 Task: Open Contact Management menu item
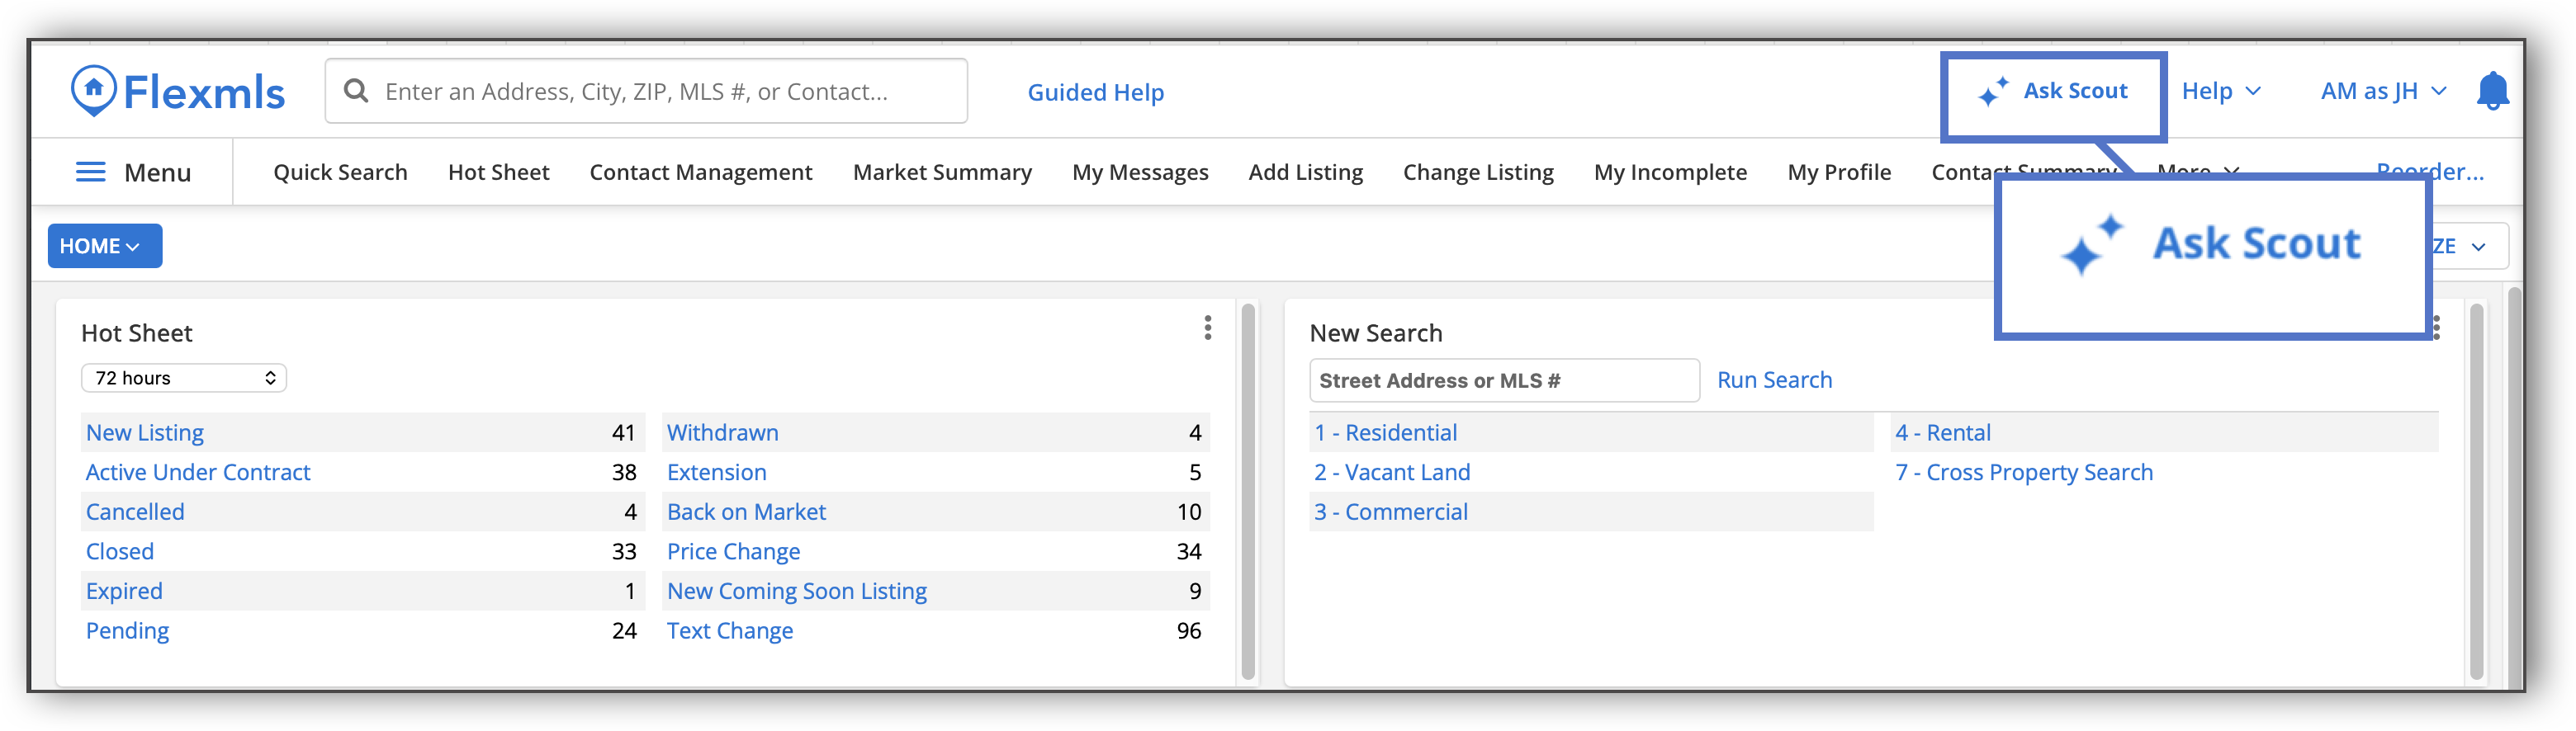700,172
